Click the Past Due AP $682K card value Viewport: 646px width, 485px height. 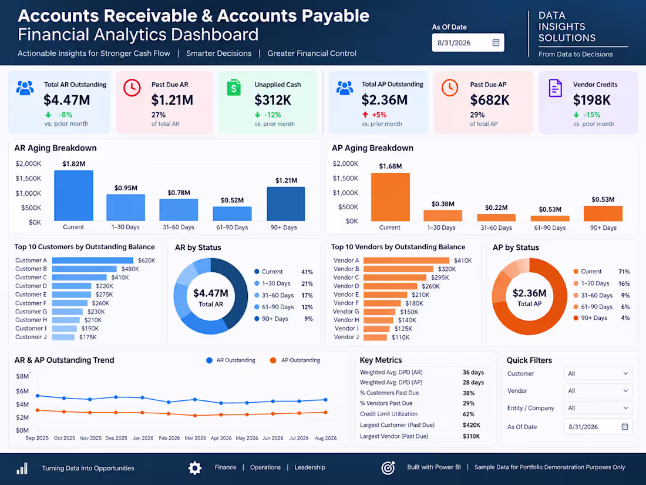pyautogui.click(x=489, y=100)
